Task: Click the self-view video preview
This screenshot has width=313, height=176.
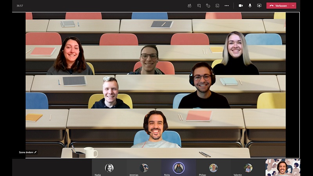Action: (282, 167)
